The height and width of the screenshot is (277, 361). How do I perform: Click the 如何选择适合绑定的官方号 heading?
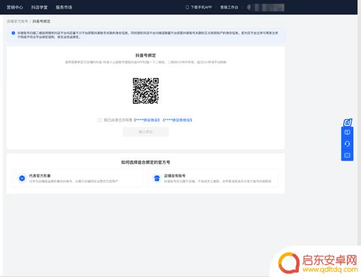point(146,162)
